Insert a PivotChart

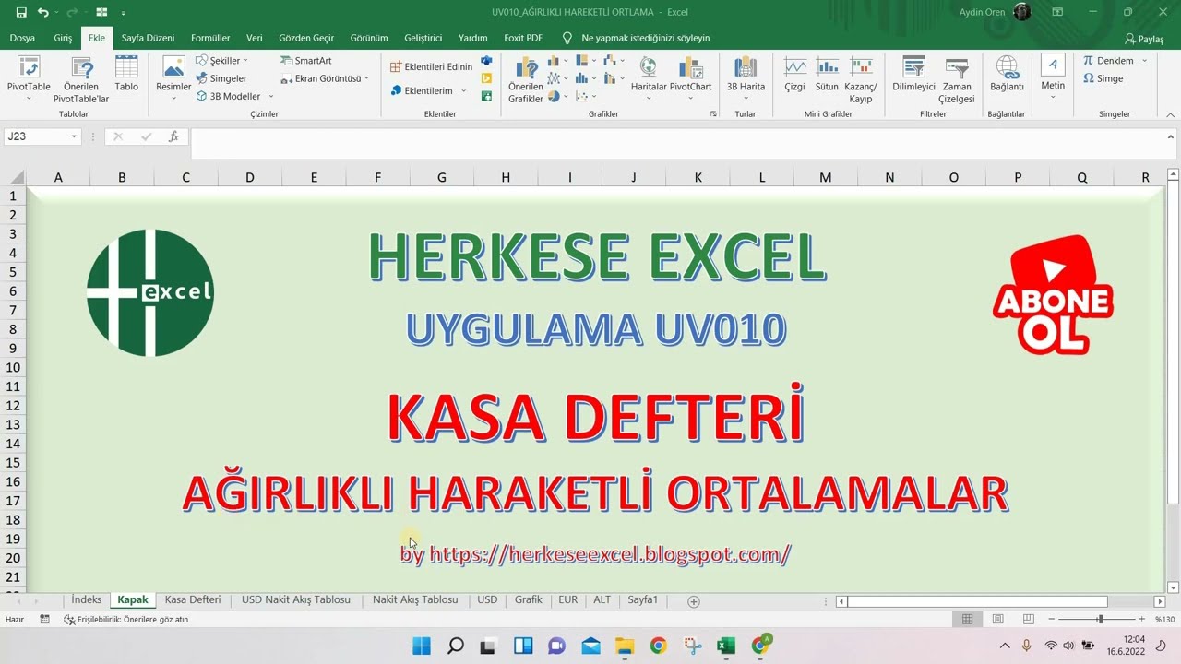click(690, 78)
